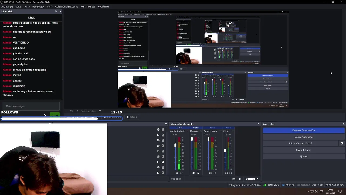
Task: Toggle monitoring icon on Audio del escritorio
Action: [182, 173]
